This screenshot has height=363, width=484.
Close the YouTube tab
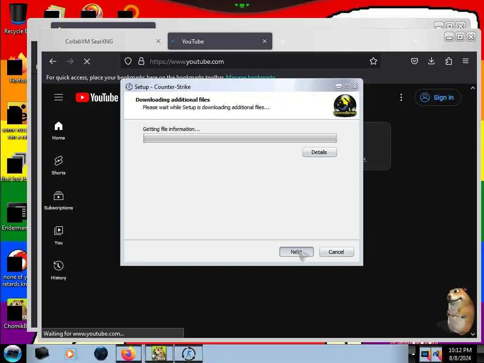click(x=265, y=41)
